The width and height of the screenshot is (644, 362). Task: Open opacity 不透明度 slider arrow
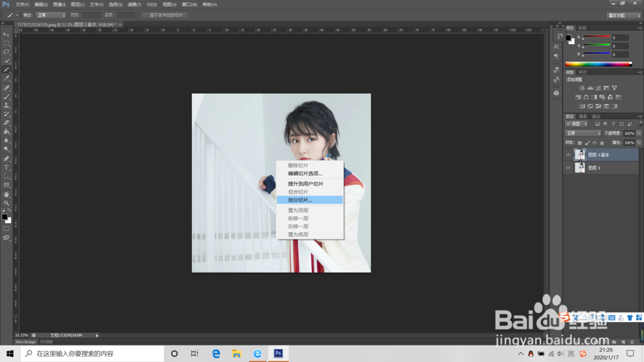639,133
